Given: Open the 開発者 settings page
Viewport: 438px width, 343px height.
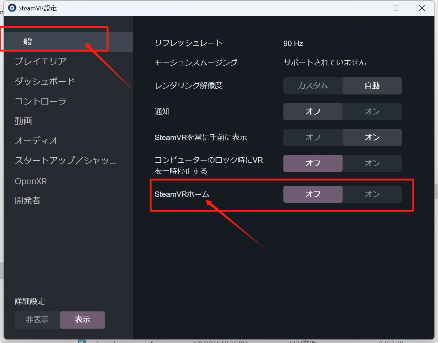Looking at the screenshot, I should point(69,200).
